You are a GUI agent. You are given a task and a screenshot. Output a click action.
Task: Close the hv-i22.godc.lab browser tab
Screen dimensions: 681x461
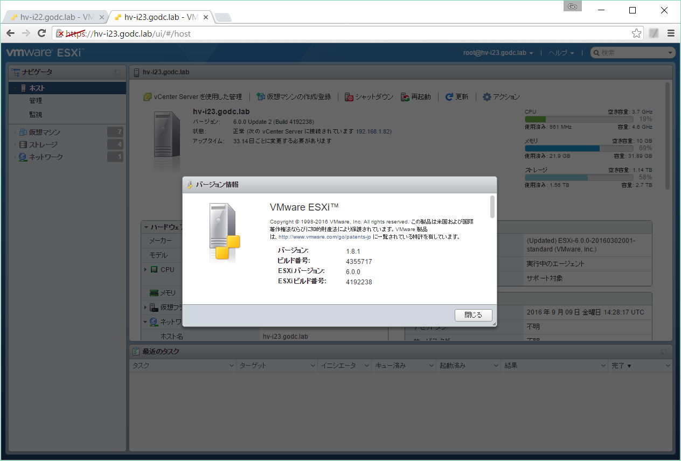[x=102, y=17]
